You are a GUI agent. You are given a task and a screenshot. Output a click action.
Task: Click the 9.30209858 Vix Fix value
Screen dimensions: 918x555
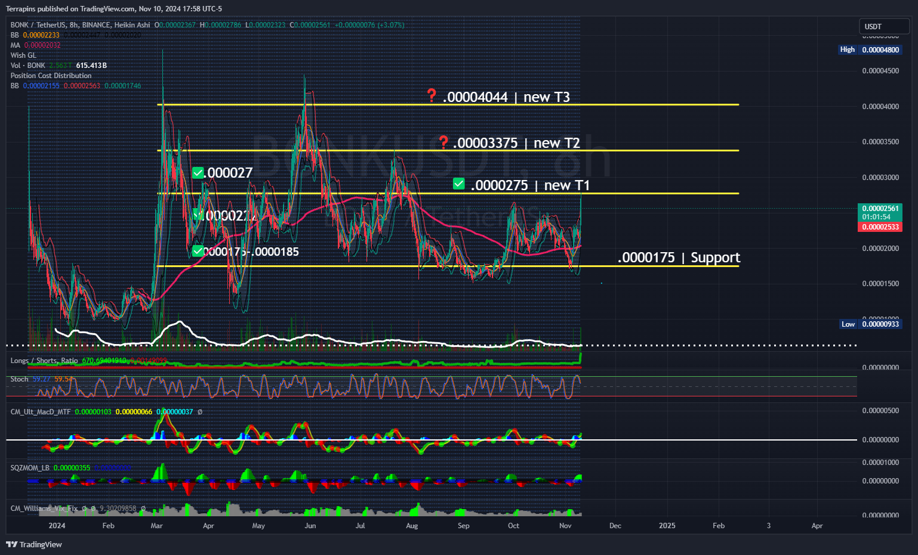(x=118, y=509)
